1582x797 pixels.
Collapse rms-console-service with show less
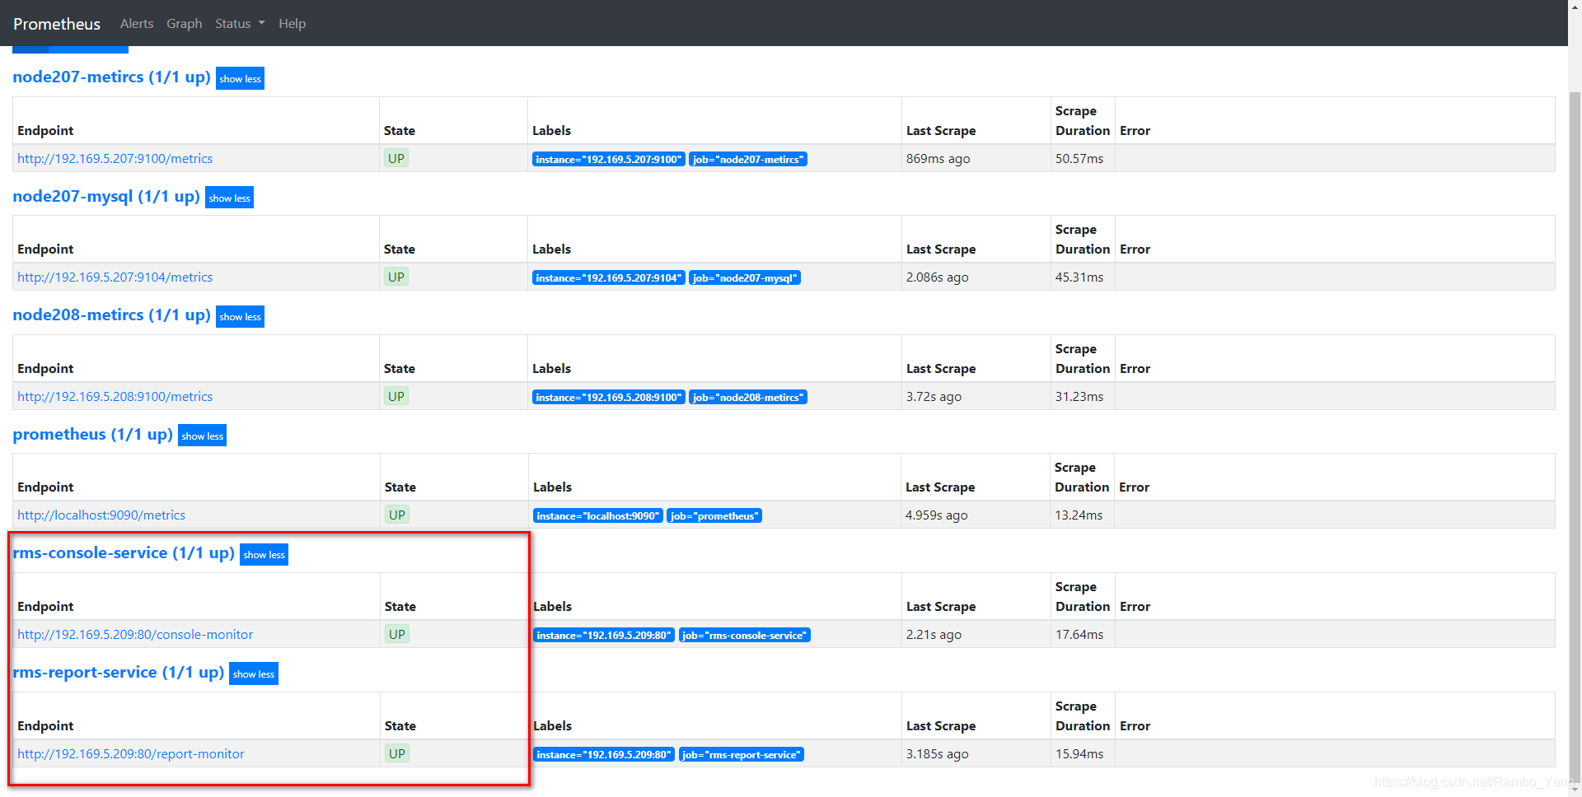tap(264, 554)
